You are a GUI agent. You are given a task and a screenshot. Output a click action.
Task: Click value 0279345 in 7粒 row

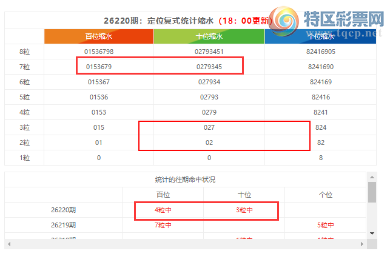point(209,67)
